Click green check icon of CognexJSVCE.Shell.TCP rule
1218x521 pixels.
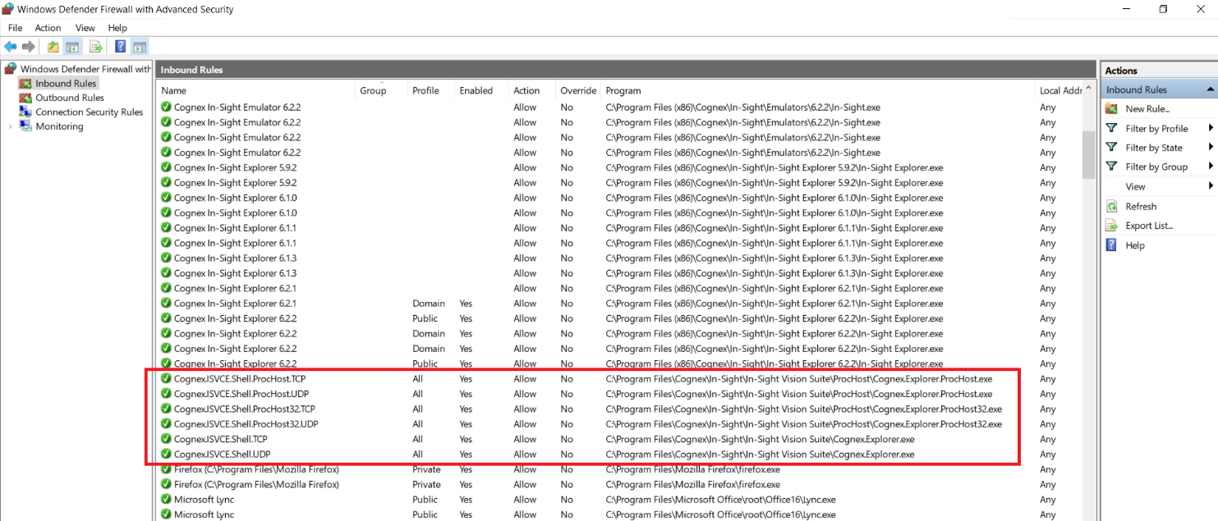166,439
